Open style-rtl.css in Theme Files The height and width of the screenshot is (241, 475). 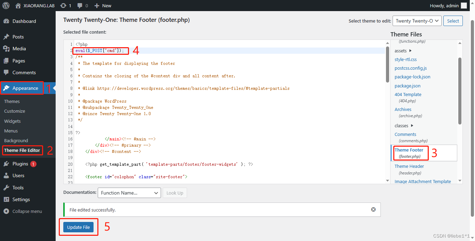click(405, 59)
